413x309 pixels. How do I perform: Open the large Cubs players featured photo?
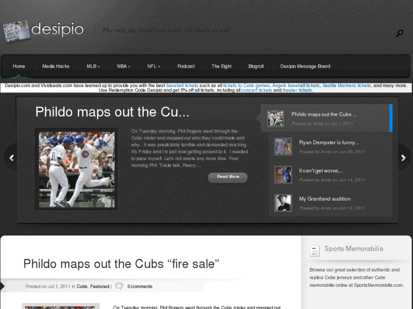pos(77,170)
